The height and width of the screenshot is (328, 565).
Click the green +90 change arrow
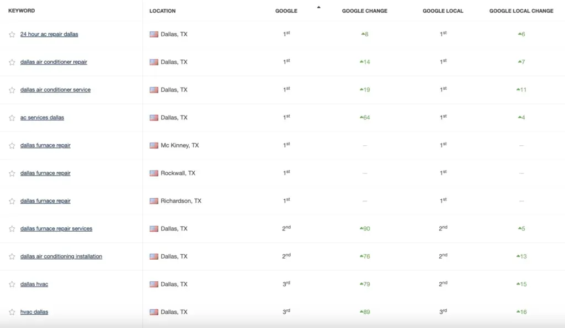(x=365, y=228)
